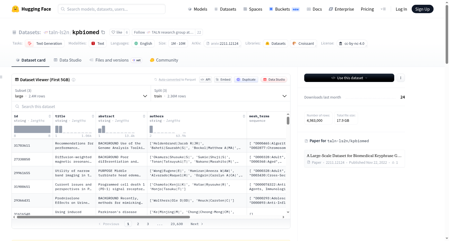
Task: Open Docs in the top navigation
Action: pyautogui.click(x=314, y=9)
